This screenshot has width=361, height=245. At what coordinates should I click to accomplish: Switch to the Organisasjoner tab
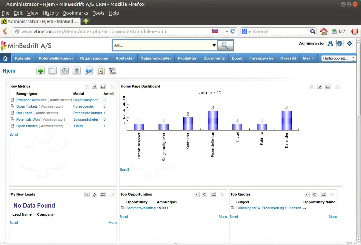[x=94, y=59]
